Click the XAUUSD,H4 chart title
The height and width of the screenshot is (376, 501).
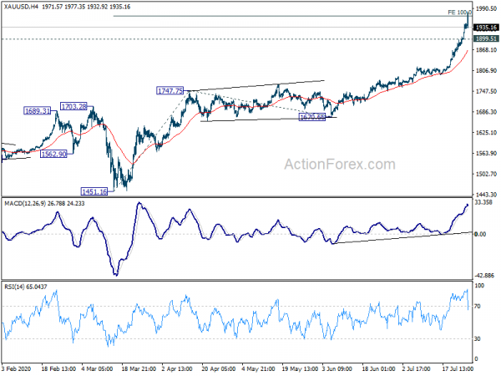20,5
